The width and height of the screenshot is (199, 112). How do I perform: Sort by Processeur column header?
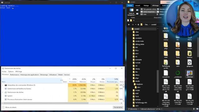tap(73, 80)
